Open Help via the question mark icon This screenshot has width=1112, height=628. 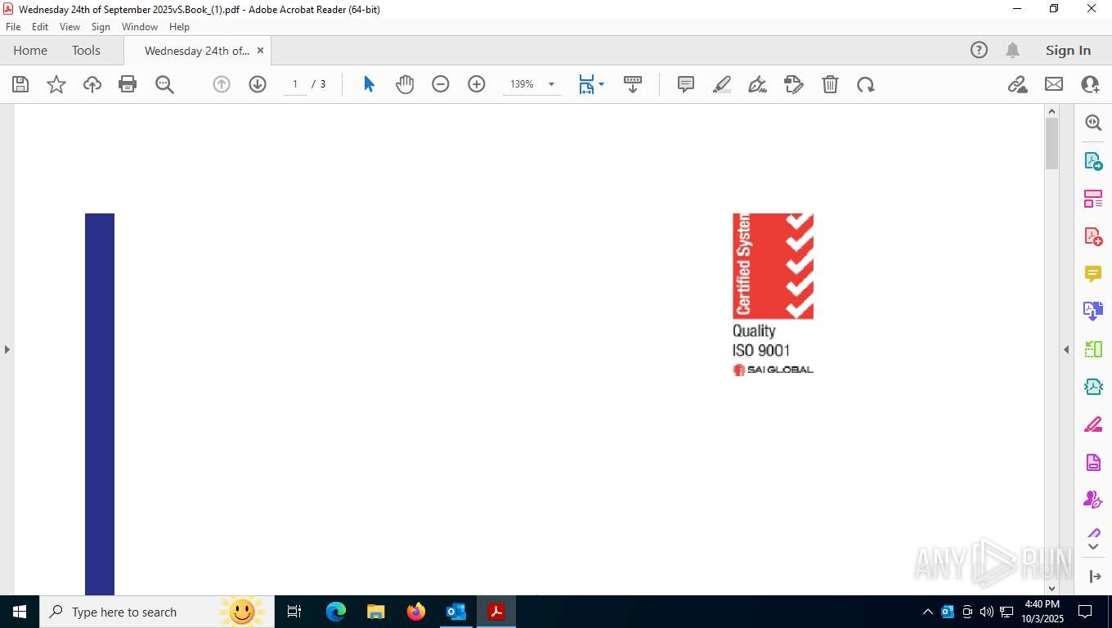979,51
